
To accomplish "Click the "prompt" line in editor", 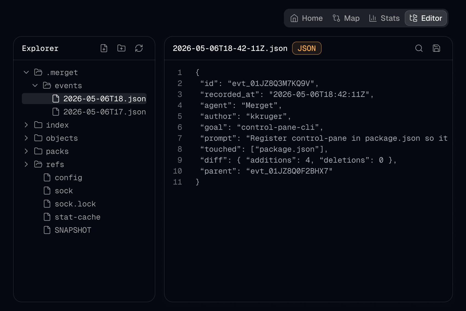I will point(324,138).
